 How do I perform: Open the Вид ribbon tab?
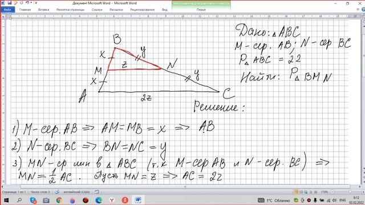pos(165,10)
